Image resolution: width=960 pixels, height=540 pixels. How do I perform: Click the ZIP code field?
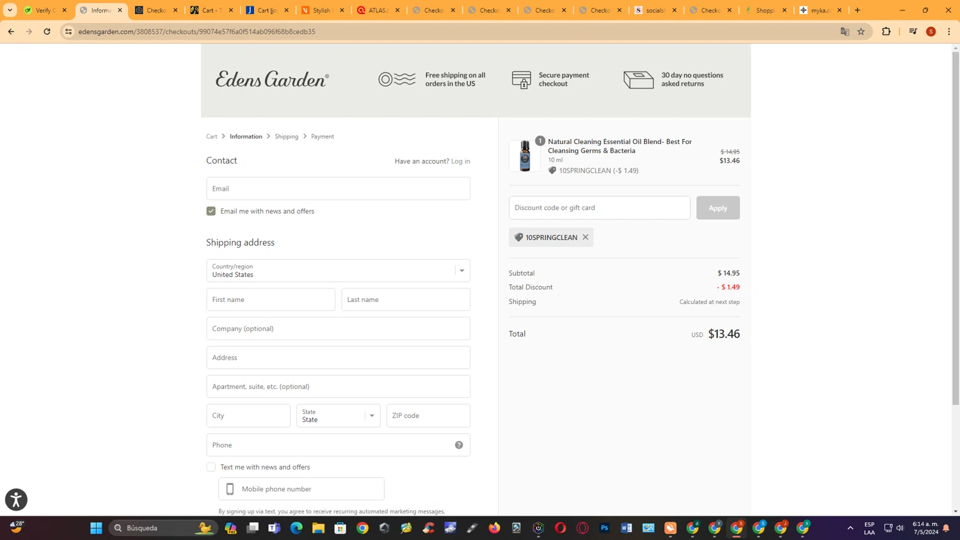click(428, 416)
